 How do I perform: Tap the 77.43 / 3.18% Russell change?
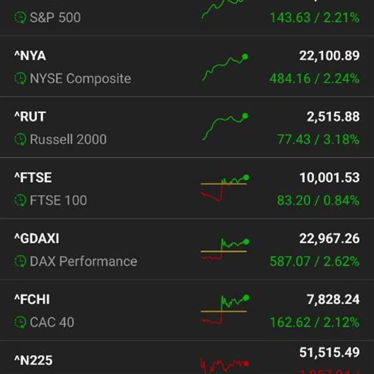point(318,139)
